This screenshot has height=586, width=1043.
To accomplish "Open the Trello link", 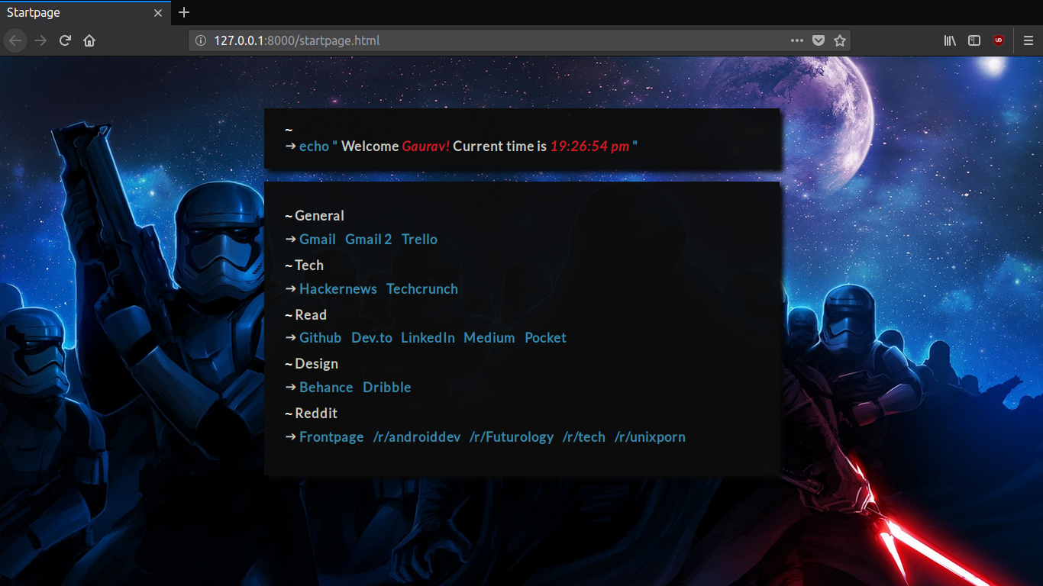I will pyautogui.click(x=419, y=240).
